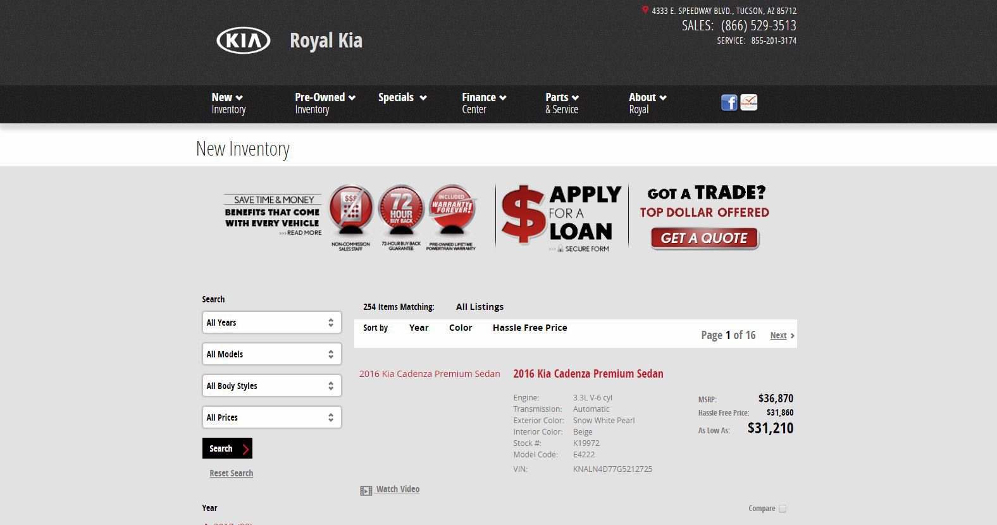The height and width of the screenshot is (525, 997).
Task: Click the $31,860 Hassle Free Price value
Action: pos(780,413)
